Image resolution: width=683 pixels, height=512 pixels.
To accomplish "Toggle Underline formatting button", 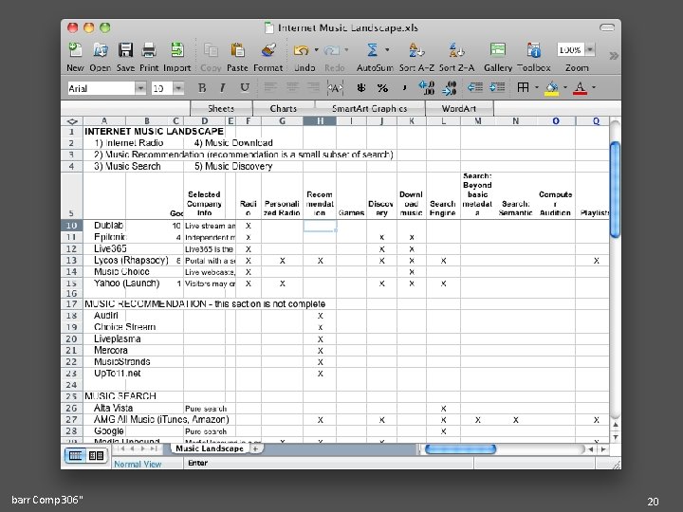I will click(245, 88).
